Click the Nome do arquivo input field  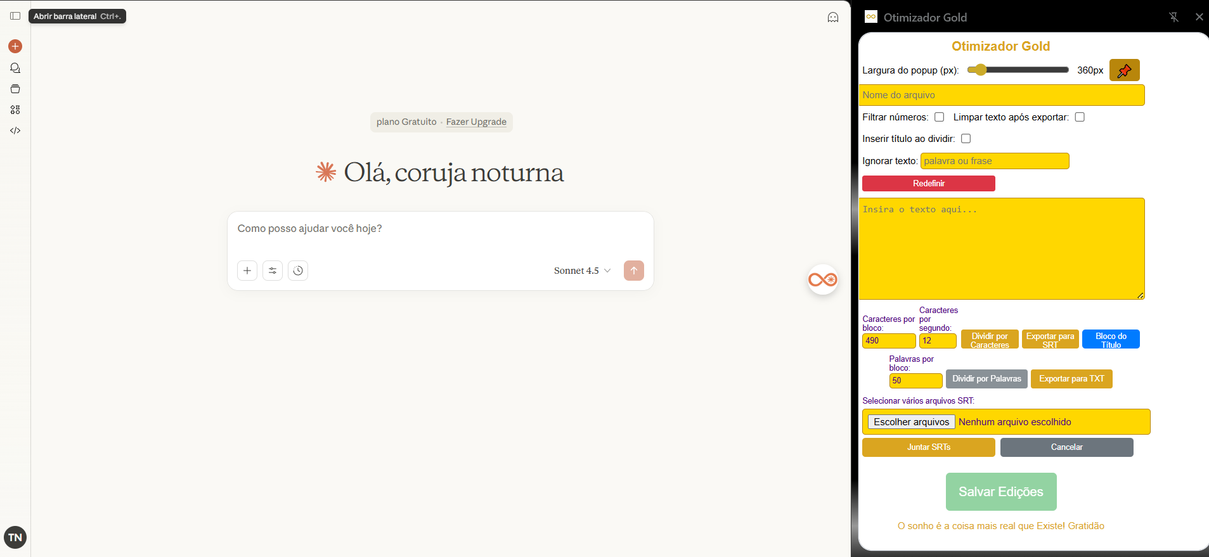(1002, 95)
